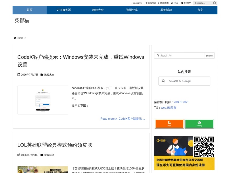Open the web3精英群 Telegram link
The height and width of the screenshot is (173, 230).
tap(168, 108)
